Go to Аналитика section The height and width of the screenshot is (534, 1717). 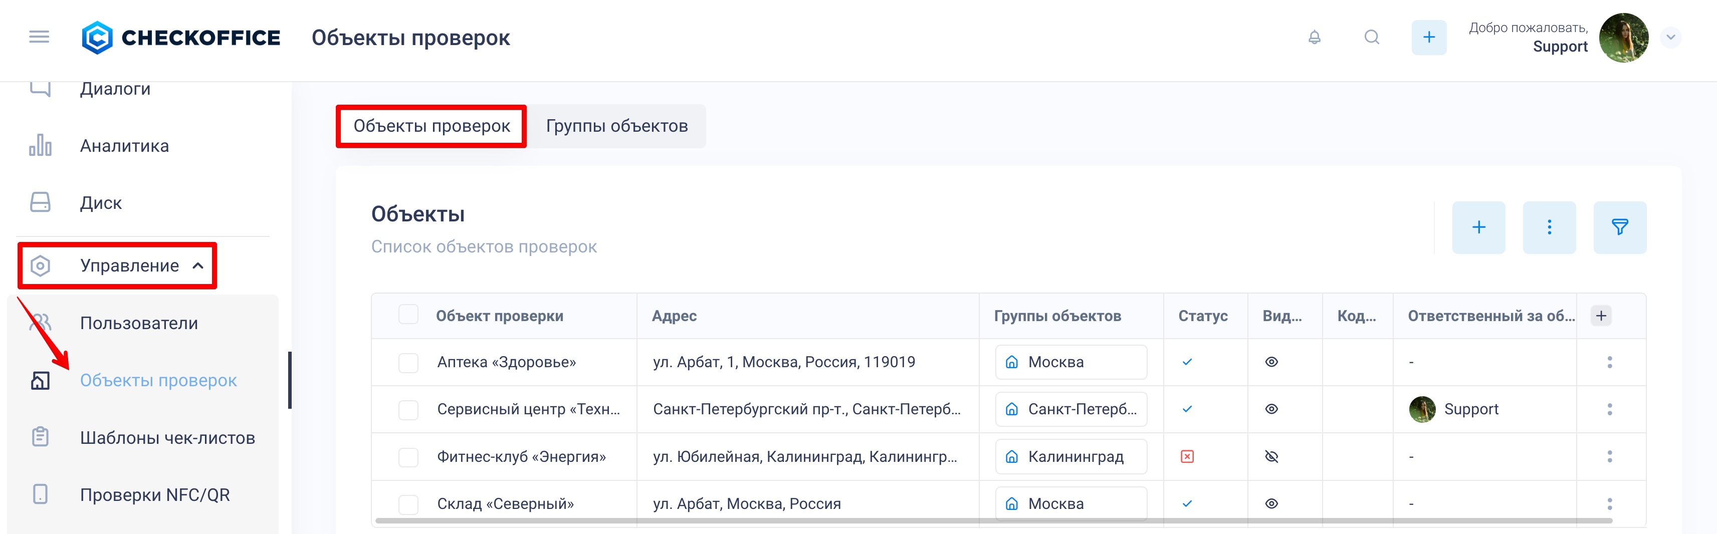tap(124, 146)
